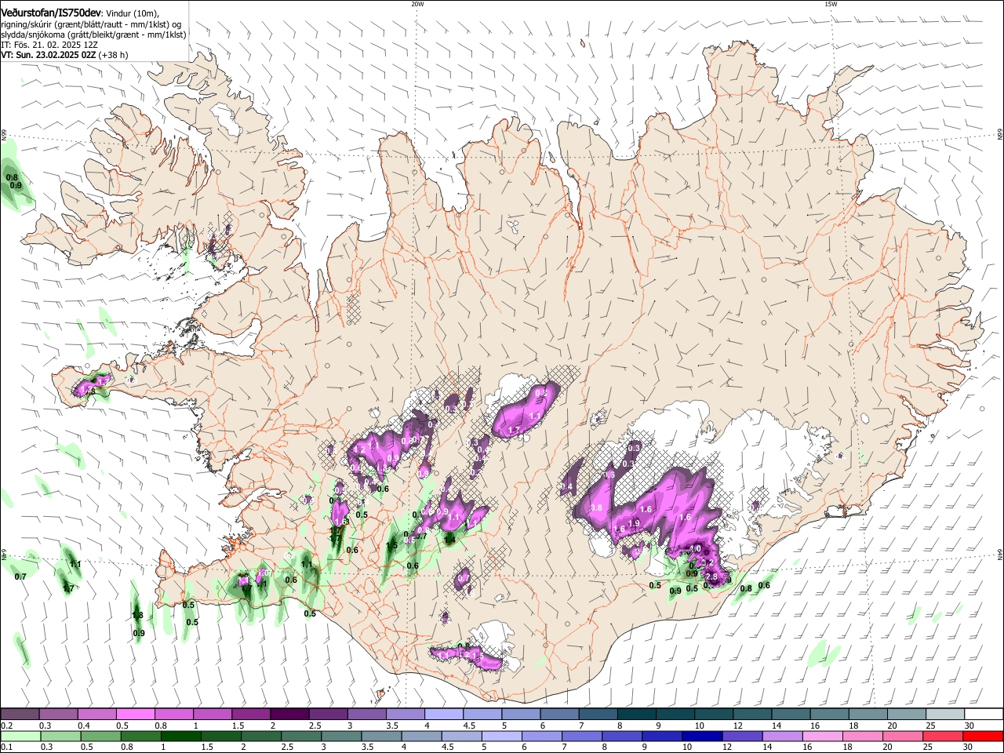Pick the bright red above-30 rain swatch
This screenshot has width=1004, height=753.
pos(983,736)
